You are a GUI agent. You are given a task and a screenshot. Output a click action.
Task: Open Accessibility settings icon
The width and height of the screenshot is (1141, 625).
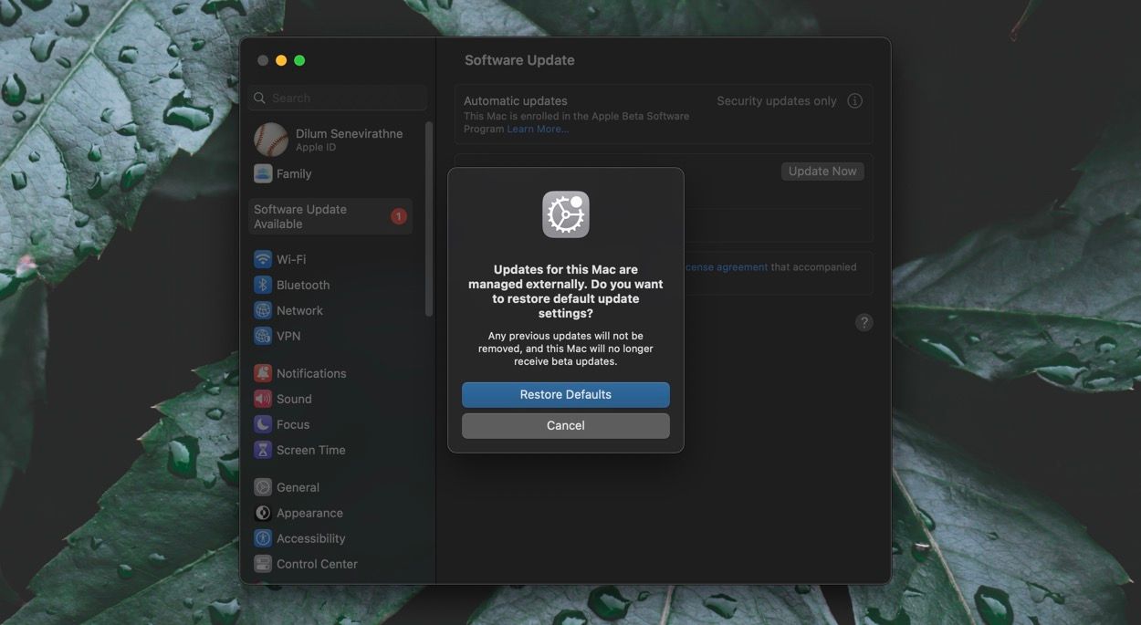[263, 538]
